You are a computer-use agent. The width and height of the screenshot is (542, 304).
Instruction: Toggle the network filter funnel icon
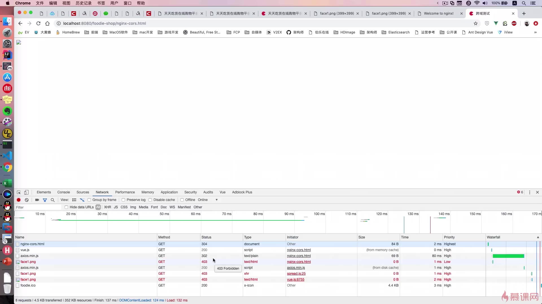click(x=45, y=200)
